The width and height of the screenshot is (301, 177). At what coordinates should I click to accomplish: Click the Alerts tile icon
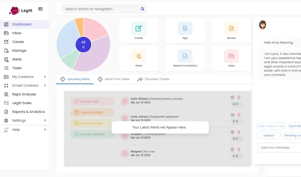[138, 56]
